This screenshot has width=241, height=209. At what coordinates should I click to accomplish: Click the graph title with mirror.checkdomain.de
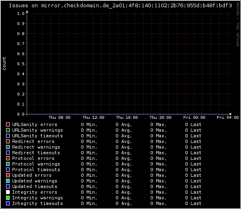(x=120, y=6)
